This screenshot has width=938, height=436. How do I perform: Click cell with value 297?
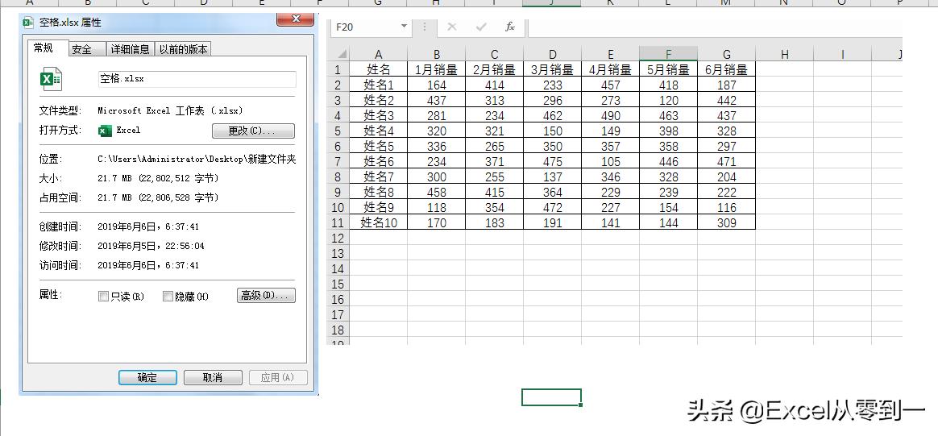727,146
